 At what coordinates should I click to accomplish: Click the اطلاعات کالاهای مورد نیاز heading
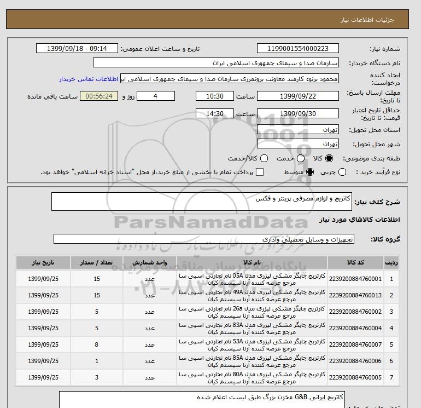click(x=360, y=220)
